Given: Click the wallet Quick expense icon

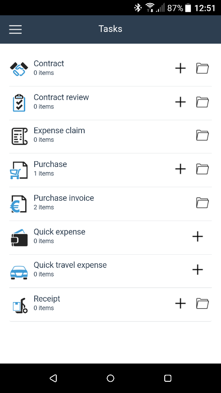Looking at the screenshot, I should (19, 238).
